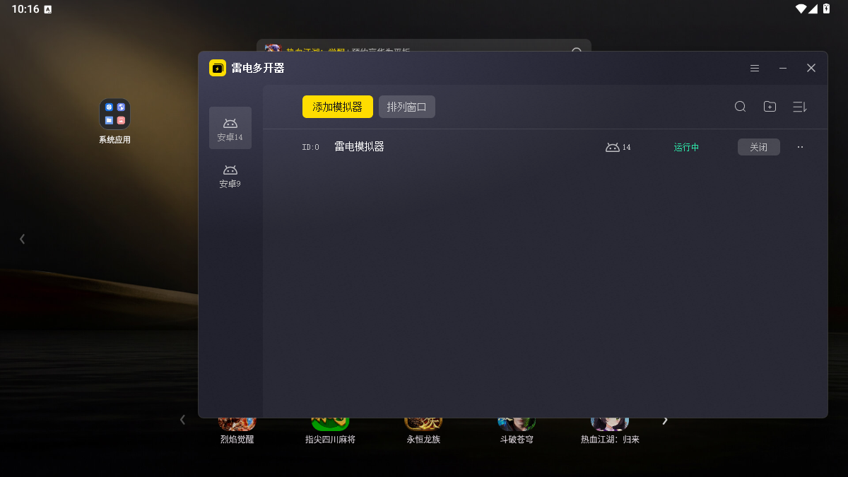Viewport: 848px width, 477px height.
Task: Select the 雷电模拟器 instance name
Action: [x=359, y=147]
